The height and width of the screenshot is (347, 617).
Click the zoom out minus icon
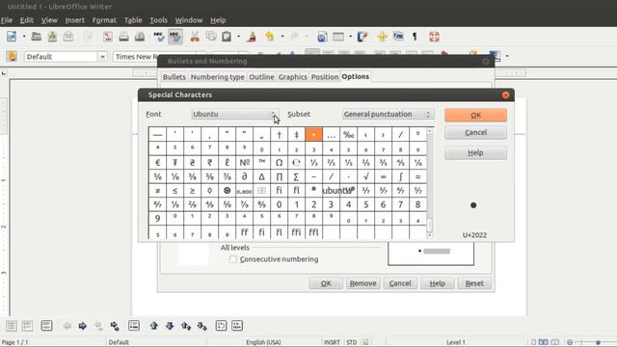[570, 342]
